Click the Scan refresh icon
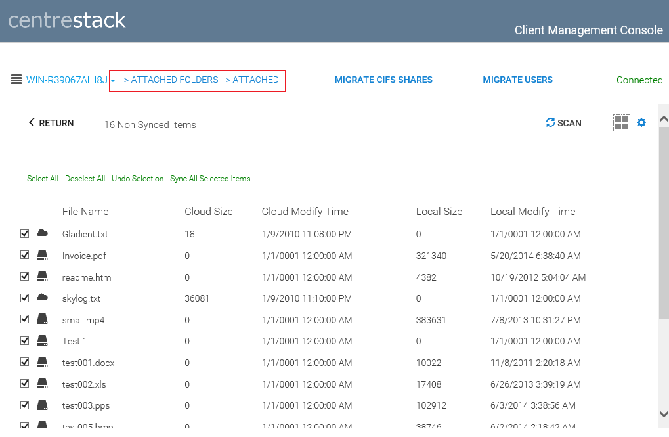669x437 pixels. 550,123
